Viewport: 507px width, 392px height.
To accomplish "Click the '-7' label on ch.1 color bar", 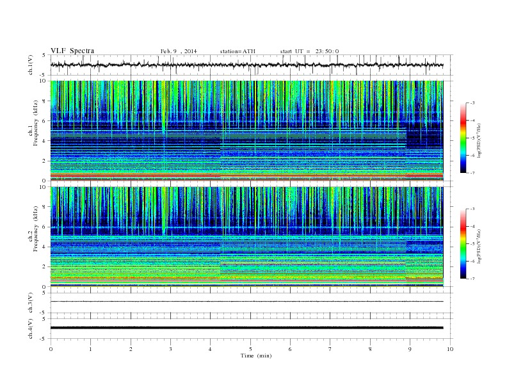I will pos(472,173).
